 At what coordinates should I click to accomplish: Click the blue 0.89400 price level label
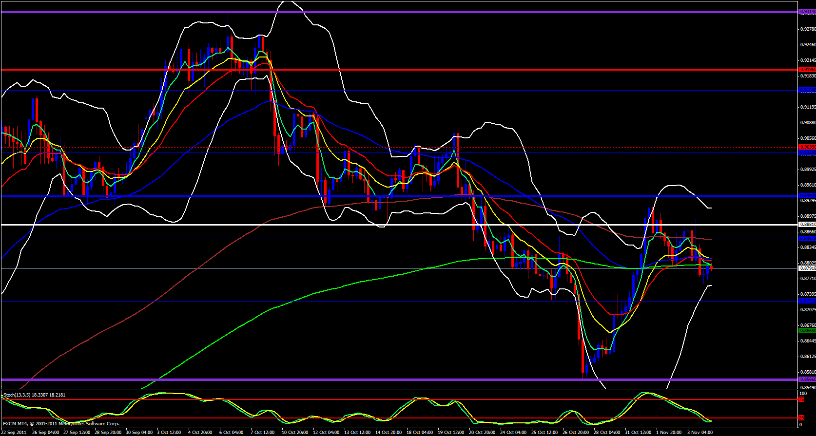pyautogui.click(x=807, y=195)
